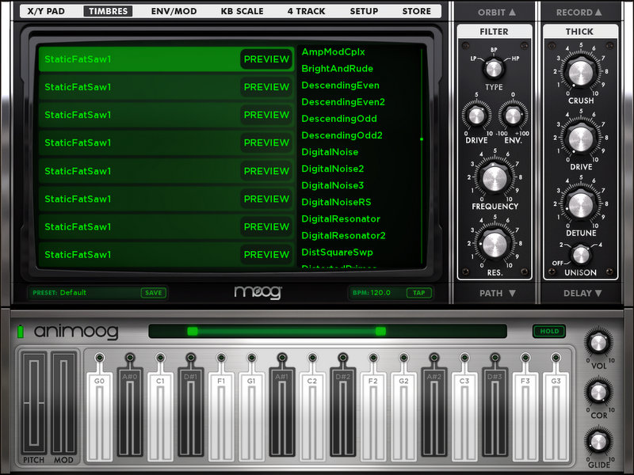Select DigitalNoiseRS timbre
Viewport: 634px width, 475px height.
pos(336,203)
